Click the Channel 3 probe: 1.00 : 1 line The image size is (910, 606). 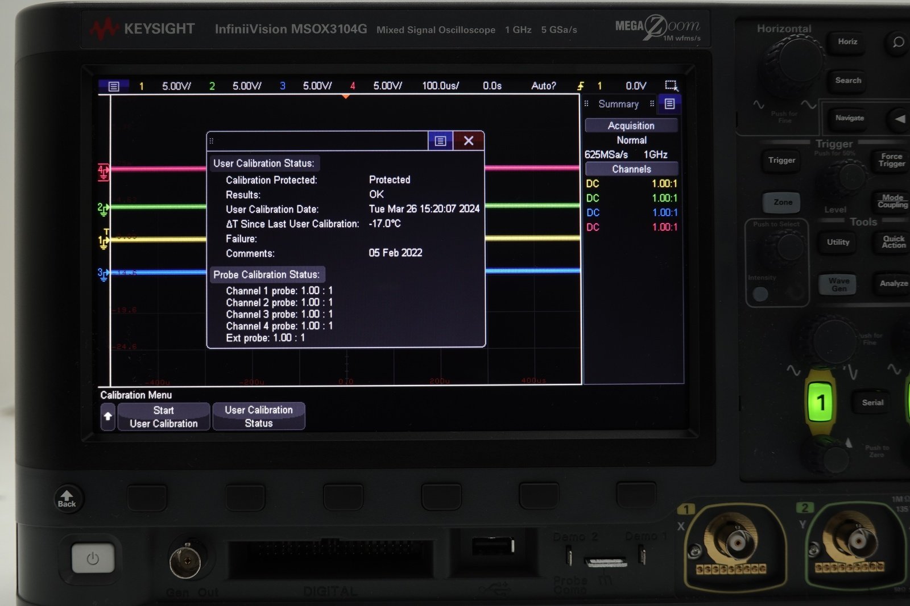(279, 315)
